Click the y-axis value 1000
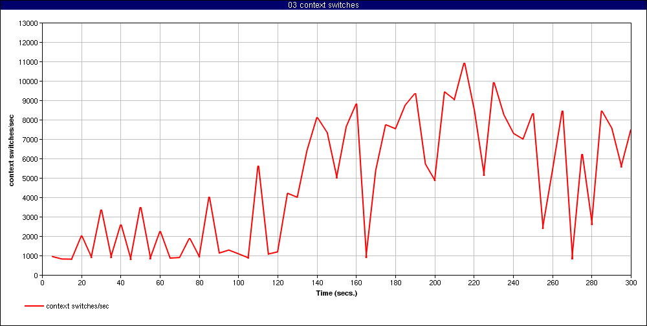The height and width of the screenshot is (326, 647). [x=30, y=256]
